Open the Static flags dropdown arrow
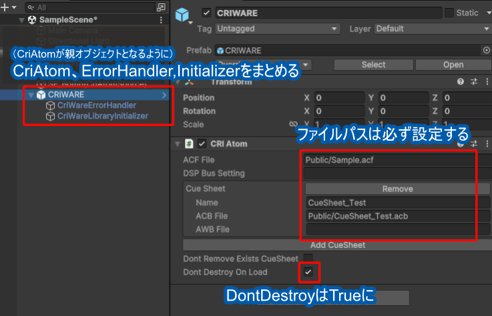 [489, 13]
